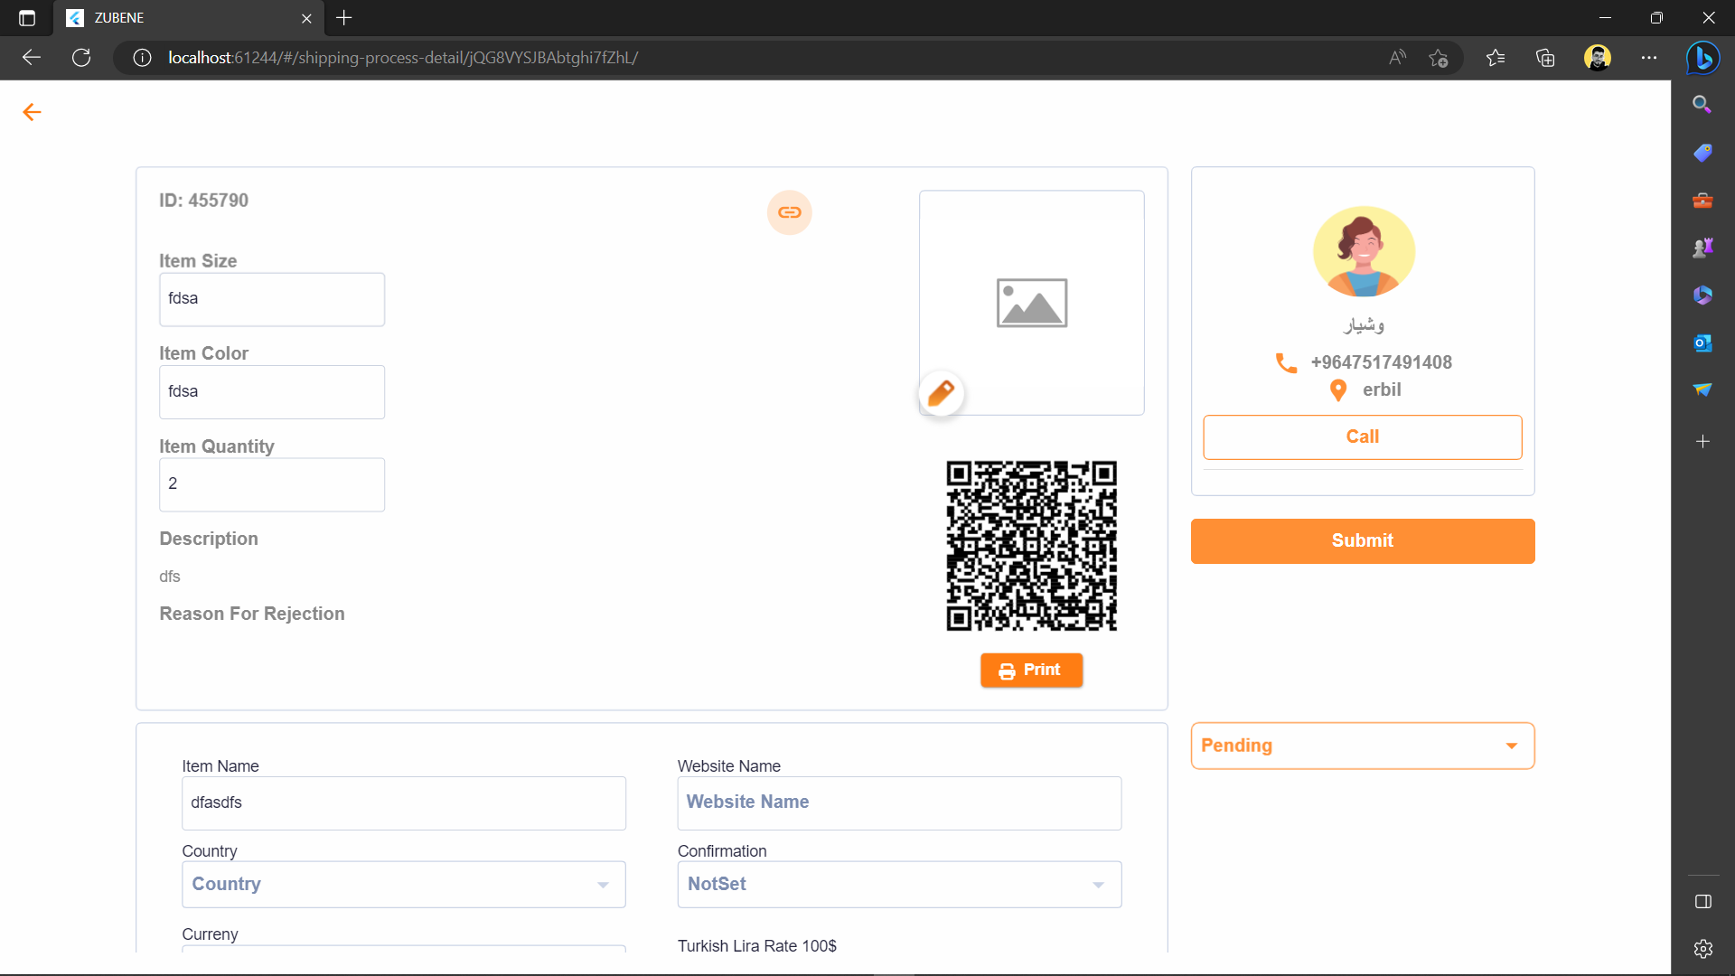
Task: Click the orange phone icon
Action: (x=1285, y=362)
